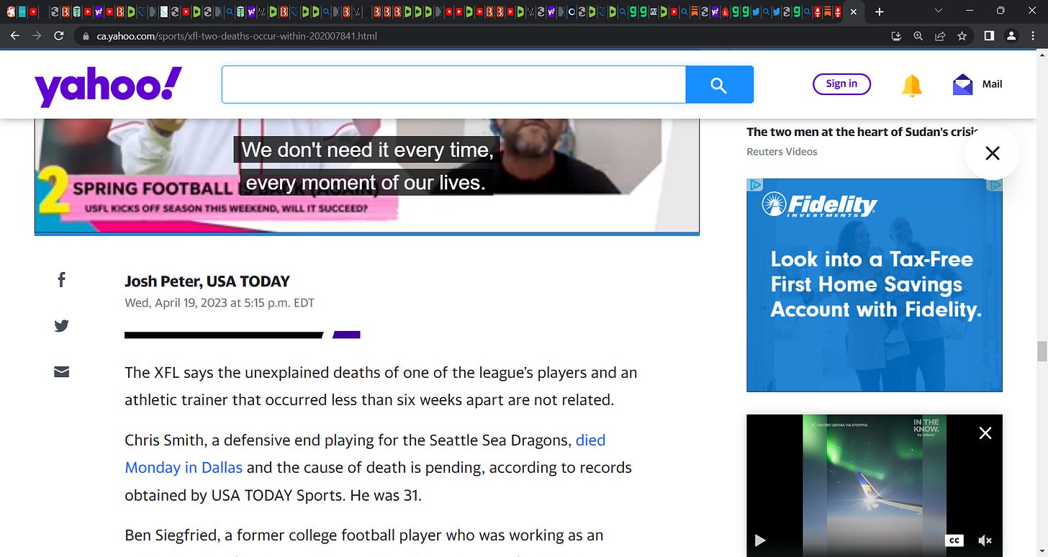
Task: Click the page vertical scrollbar thumb
Action: point(1042,352)
